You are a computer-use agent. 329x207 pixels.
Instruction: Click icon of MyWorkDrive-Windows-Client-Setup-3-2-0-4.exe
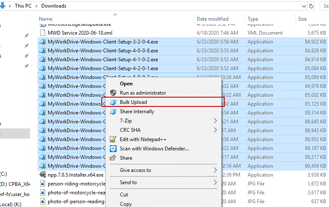tap(43, 42)
